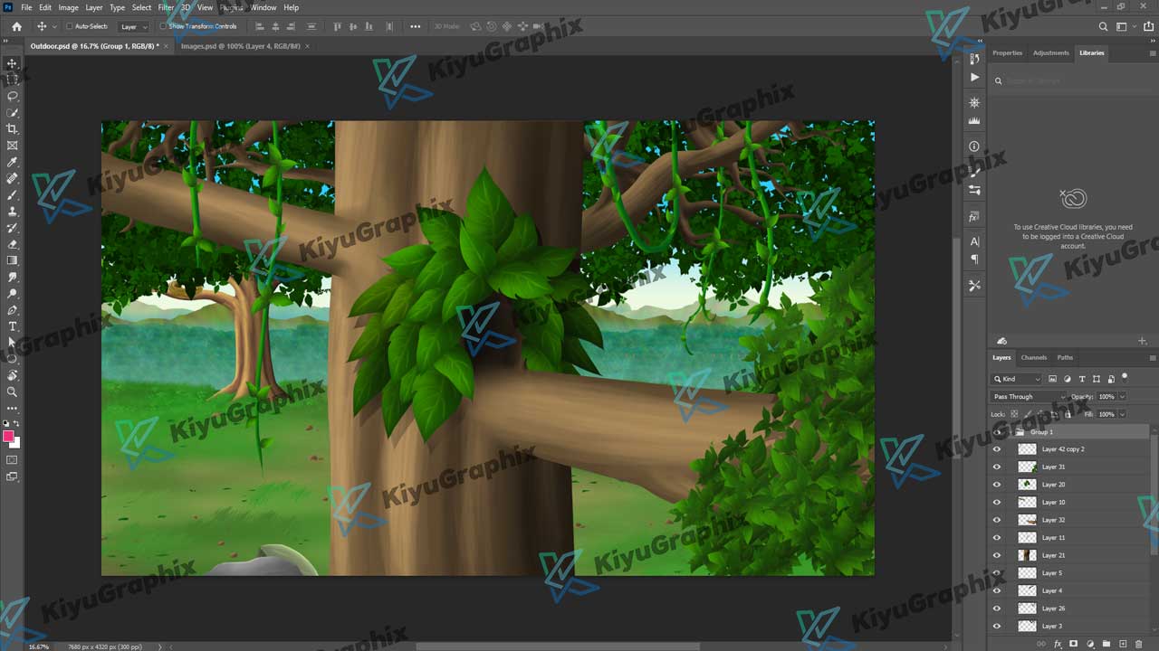Open the layer filter Kind dropdown
Screen dimensions: 1159x651
click(x=1017, y=379)
